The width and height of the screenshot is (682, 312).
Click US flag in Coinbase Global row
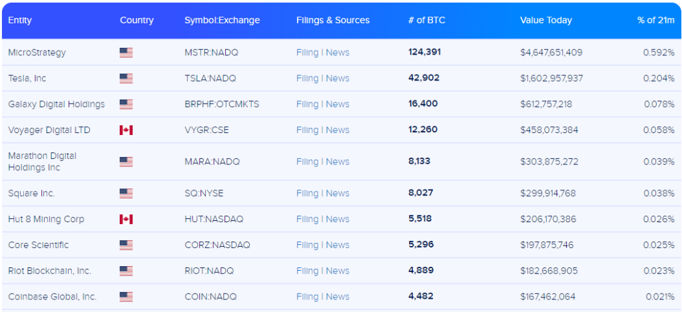[126, 297]
